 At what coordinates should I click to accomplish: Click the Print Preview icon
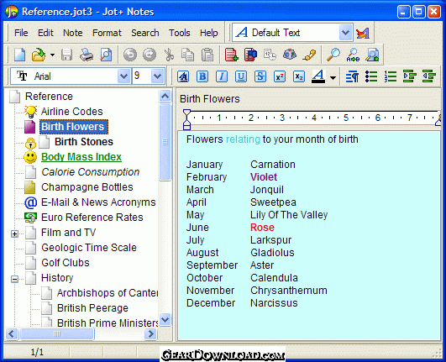click(106, 55)
